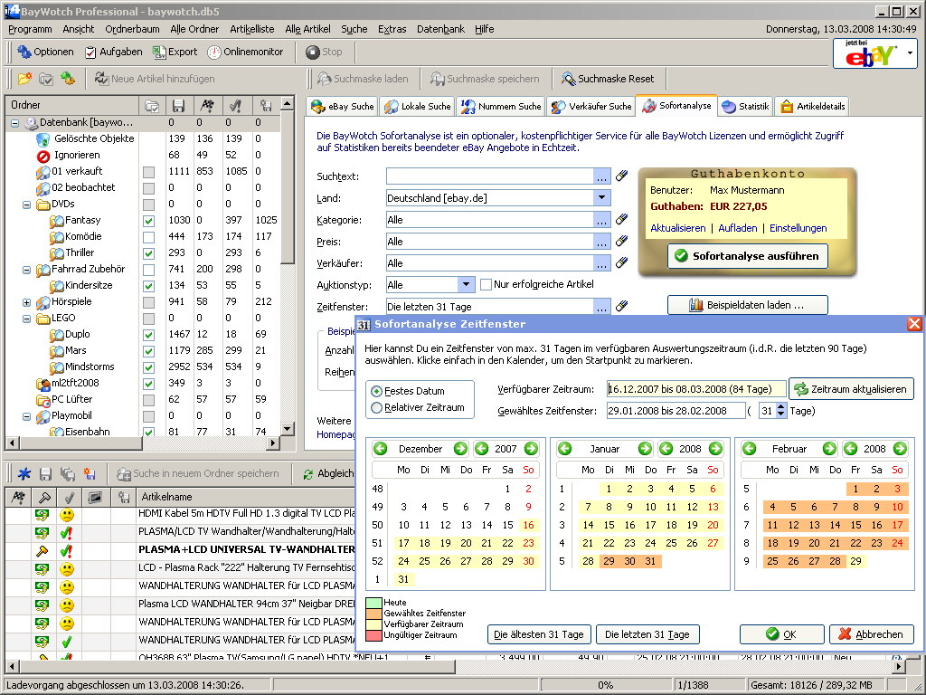
Task: Switch to Verkäufer Suche tab
Action: click(x=591, y=107)
